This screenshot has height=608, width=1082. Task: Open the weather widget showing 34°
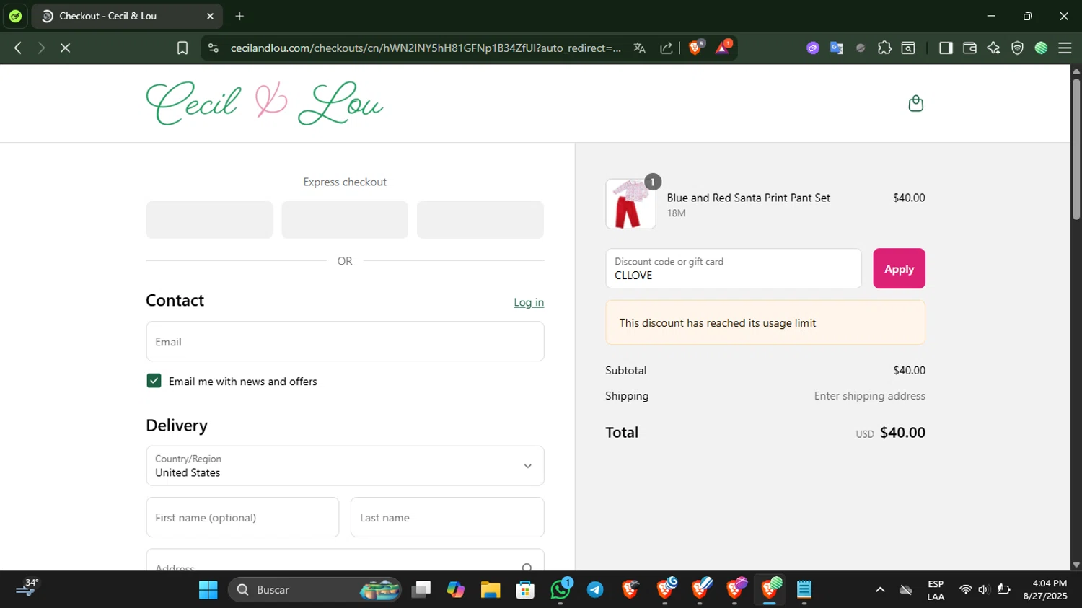click(x=27, y=589)
